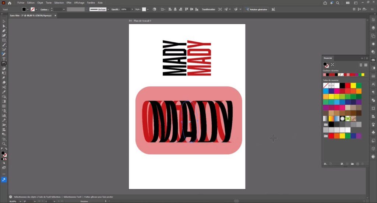This screenshot has width=377, height=203.
Task: Select the Rotate tool in the toolbar
Action: tap(4, 64)
